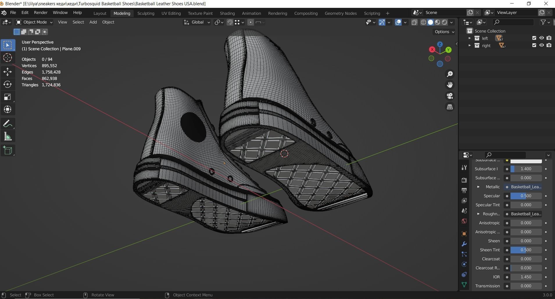Switch to Wireframe shading mode
The width and height of the screenshot is (555, 299).
[424, 22]
